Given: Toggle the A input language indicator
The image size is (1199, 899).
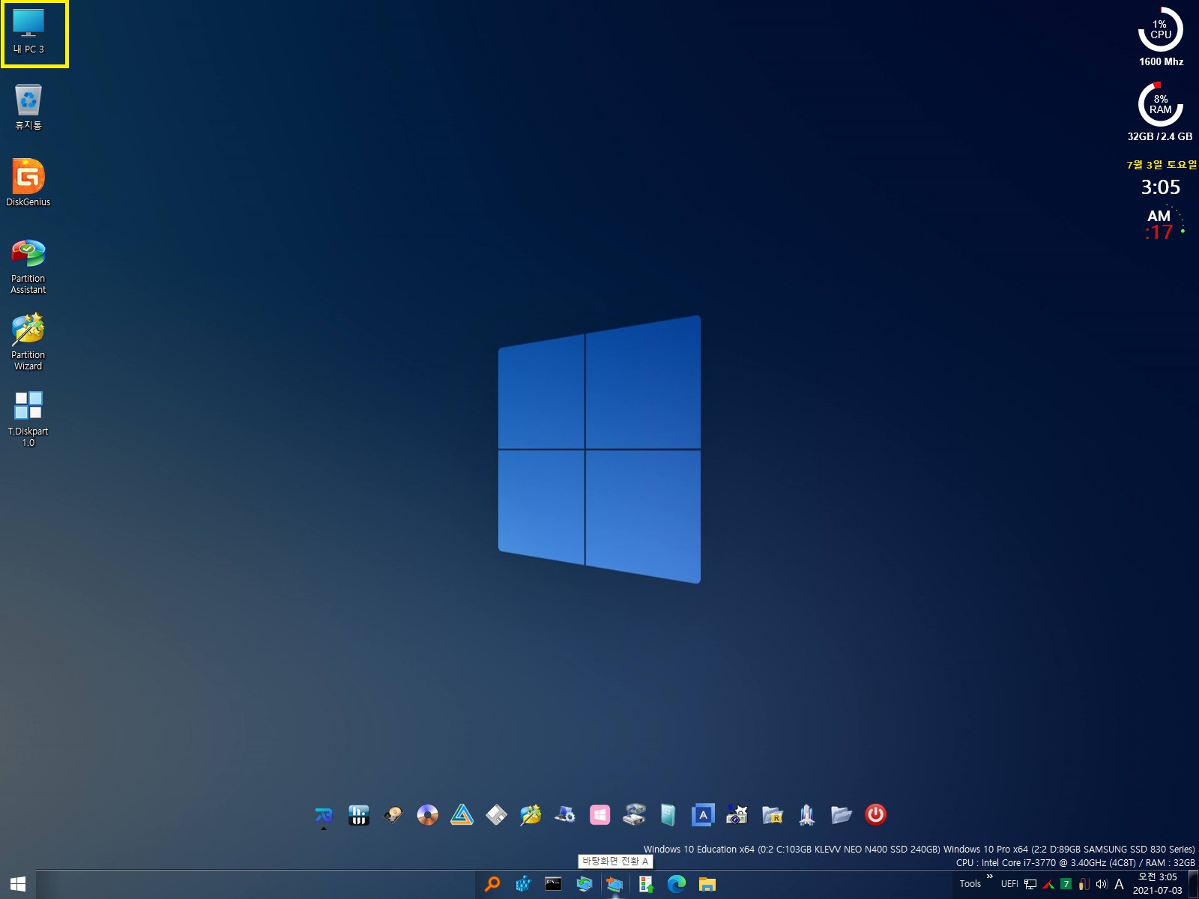Looking at the screenshot, I should tap(1119, 884).
